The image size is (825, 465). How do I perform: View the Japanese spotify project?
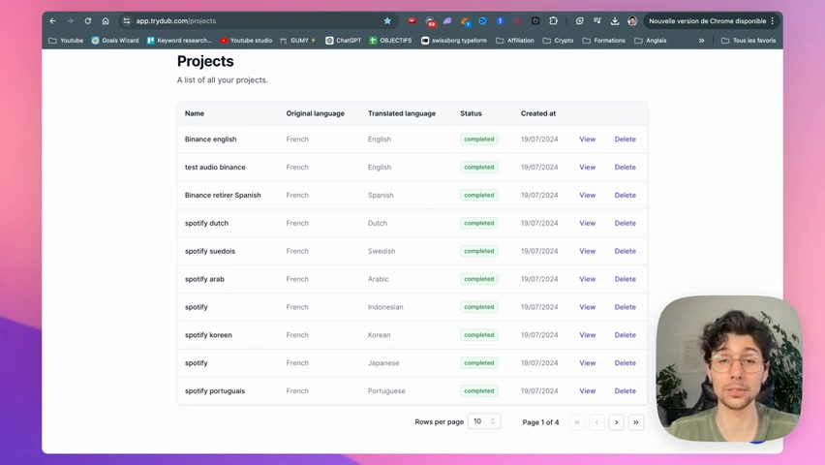tap(587, 362)
